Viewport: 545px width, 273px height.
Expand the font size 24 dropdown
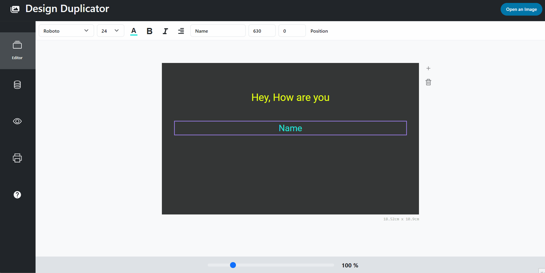(x=110, y=31)
